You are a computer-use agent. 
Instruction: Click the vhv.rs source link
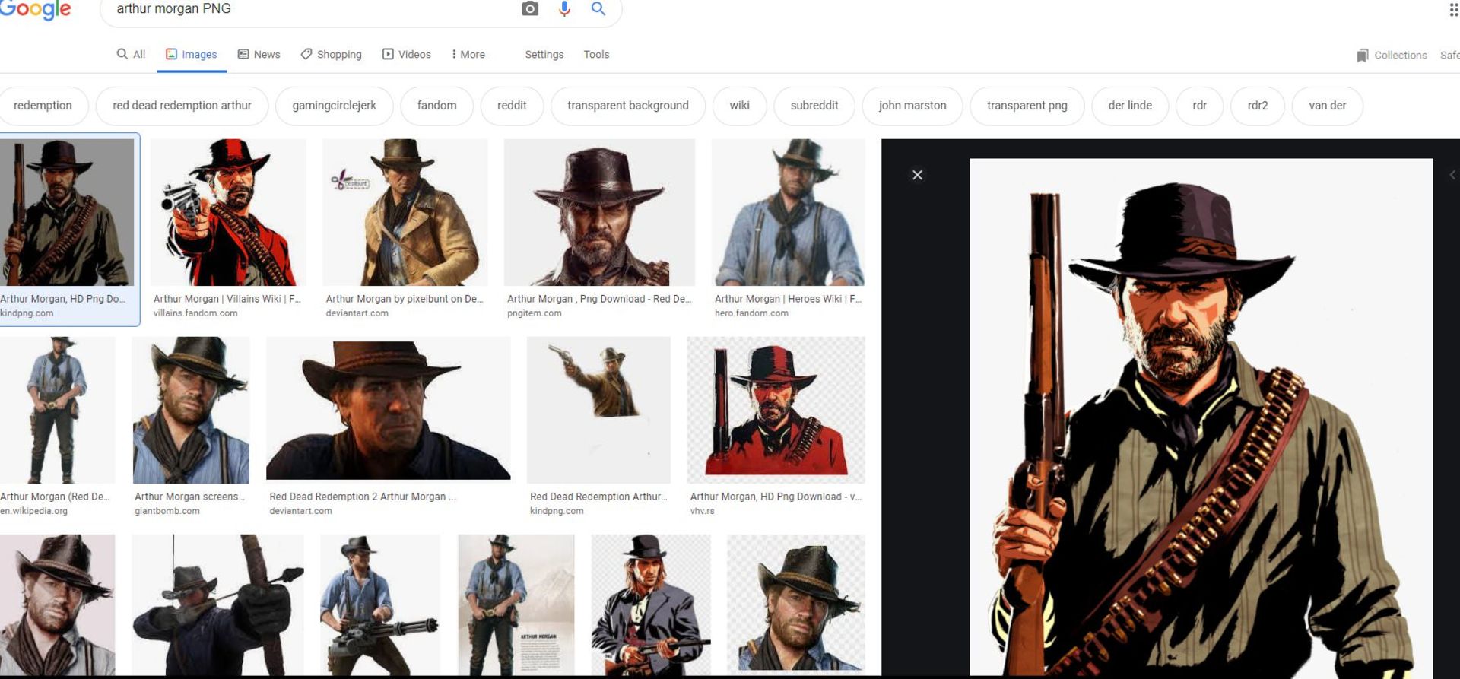click(702, 511)
